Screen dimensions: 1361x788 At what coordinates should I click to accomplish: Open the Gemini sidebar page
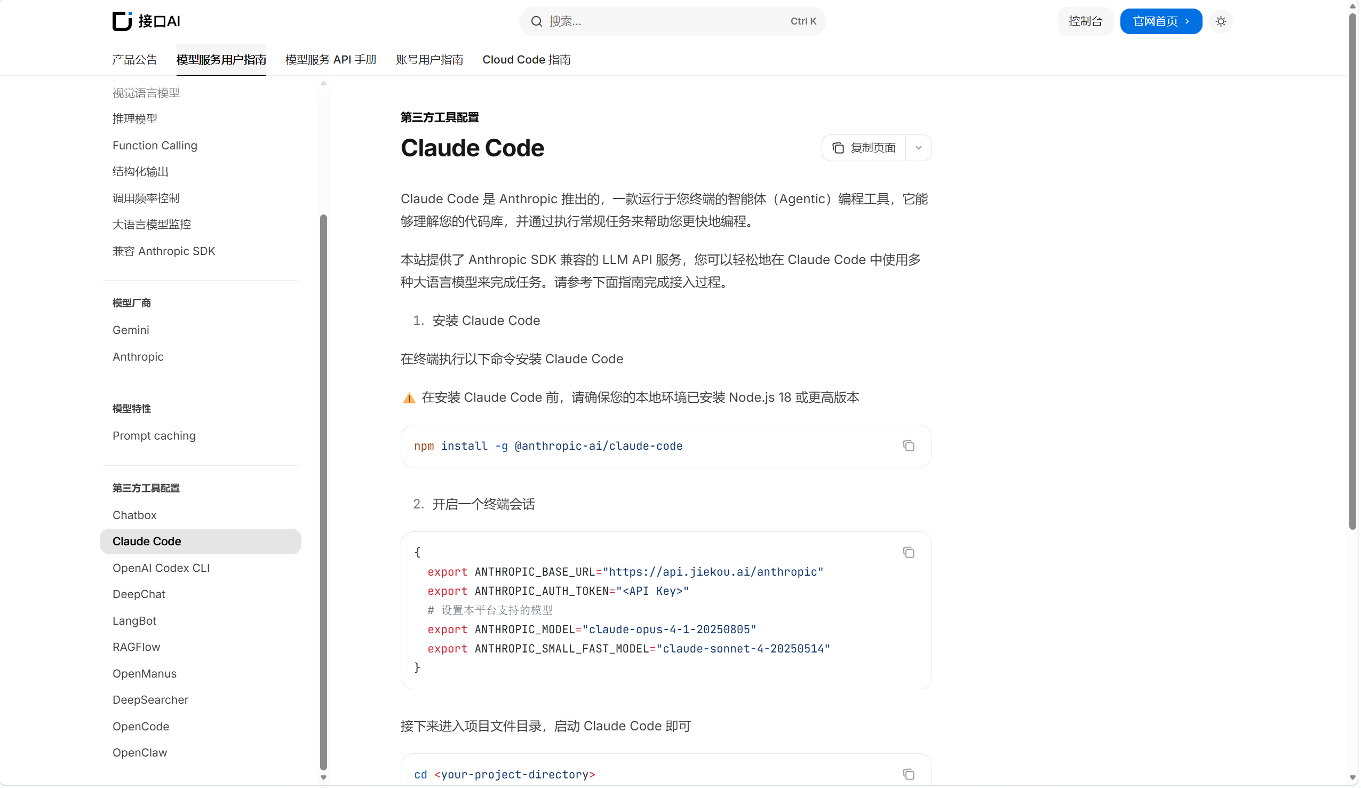tap(131, 330)
